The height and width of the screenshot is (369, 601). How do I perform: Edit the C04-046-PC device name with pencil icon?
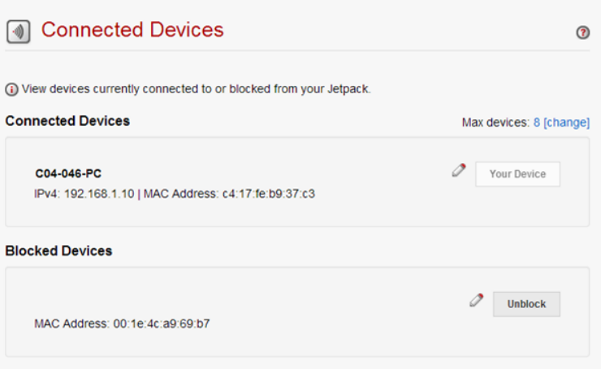(x=459, y=170)
